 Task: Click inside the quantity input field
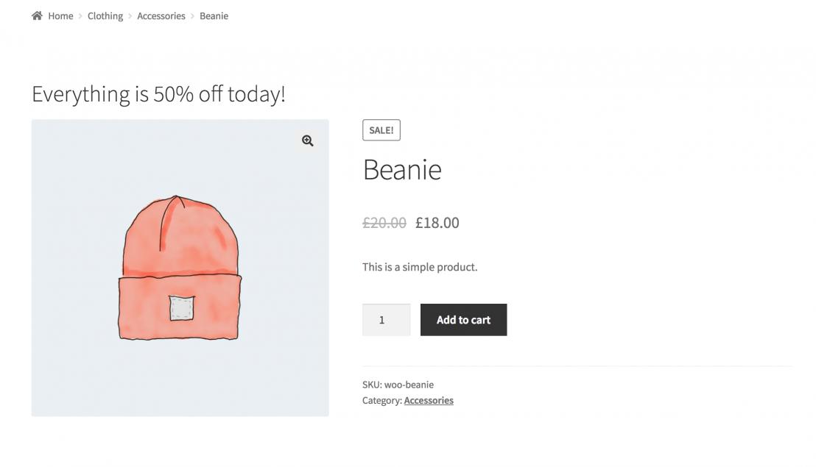click(386, 319)
